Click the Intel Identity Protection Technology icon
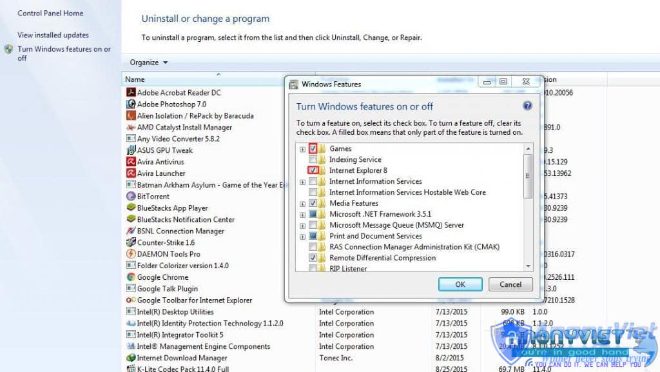 tap(131, 323)
